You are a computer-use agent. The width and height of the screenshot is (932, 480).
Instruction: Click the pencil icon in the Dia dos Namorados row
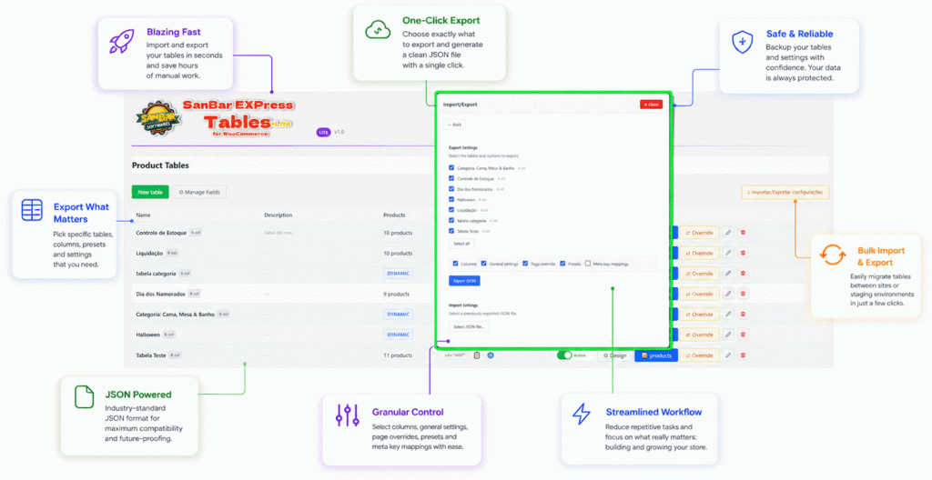pyautogui.click(x=727, y=294)
